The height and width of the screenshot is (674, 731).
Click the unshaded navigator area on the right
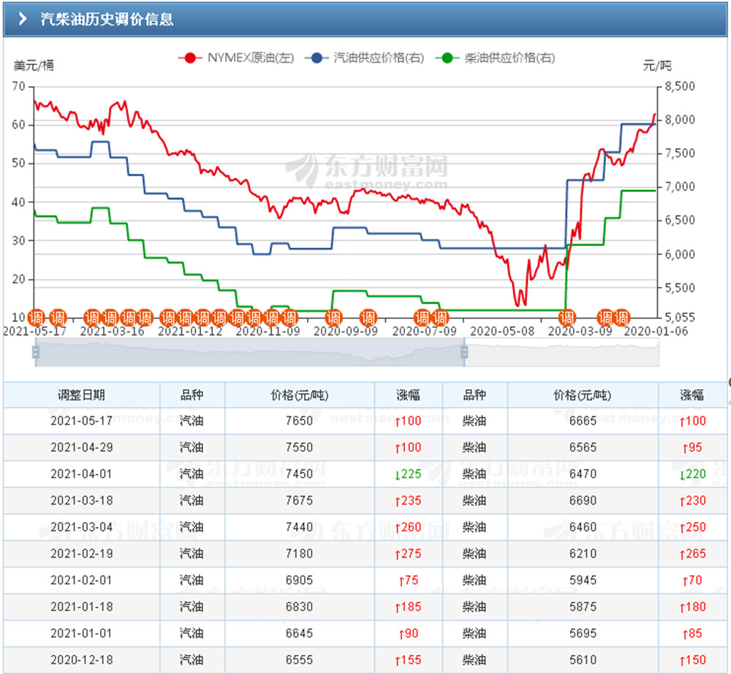[x=561, y=353]
